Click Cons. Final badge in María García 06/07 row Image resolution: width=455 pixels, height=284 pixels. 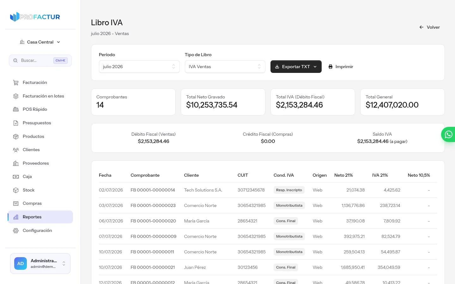286,221
